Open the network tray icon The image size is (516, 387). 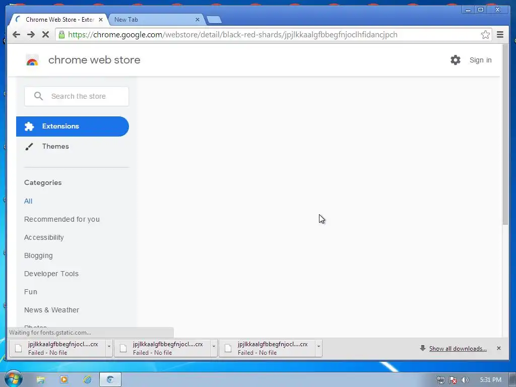point(440,380)
